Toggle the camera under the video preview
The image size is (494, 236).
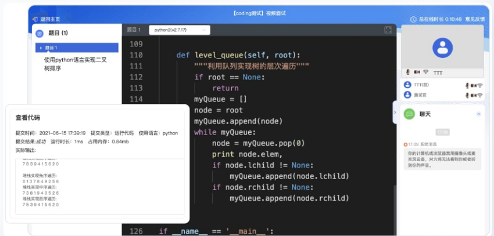point(417,72)
